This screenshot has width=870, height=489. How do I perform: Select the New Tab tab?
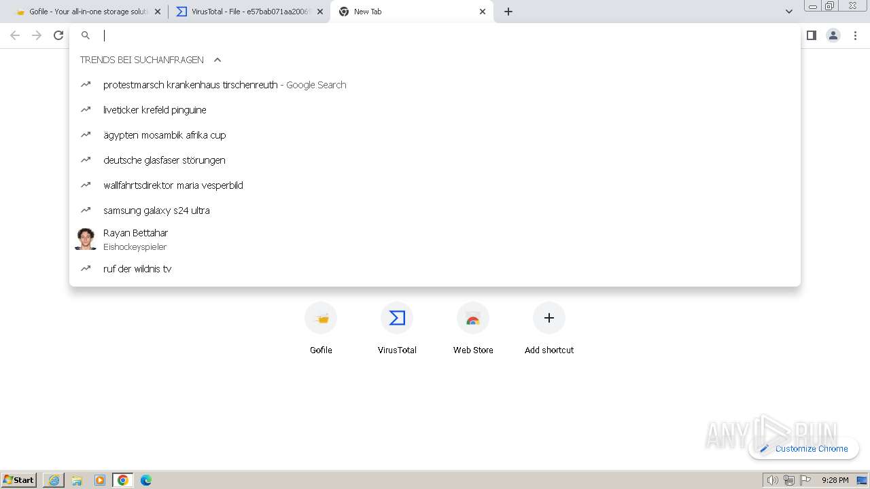pos(412,12)
